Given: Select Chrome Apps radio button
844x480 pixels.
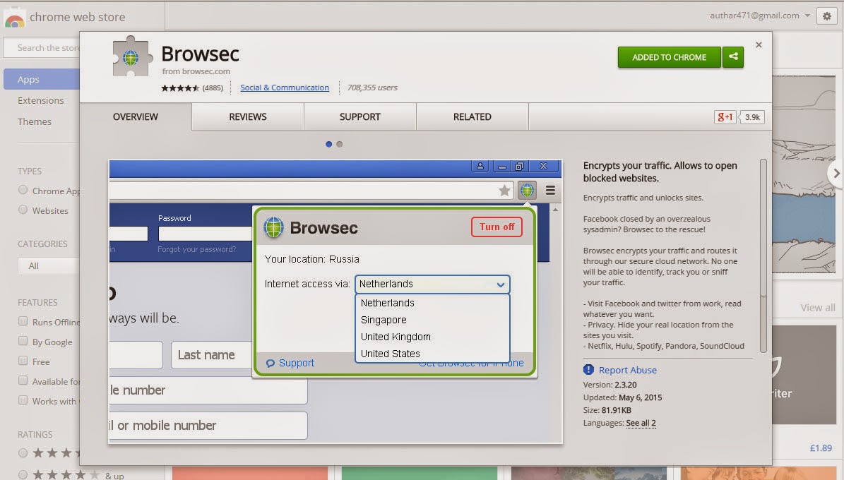Looking at the screenshot, I should 23,190.
